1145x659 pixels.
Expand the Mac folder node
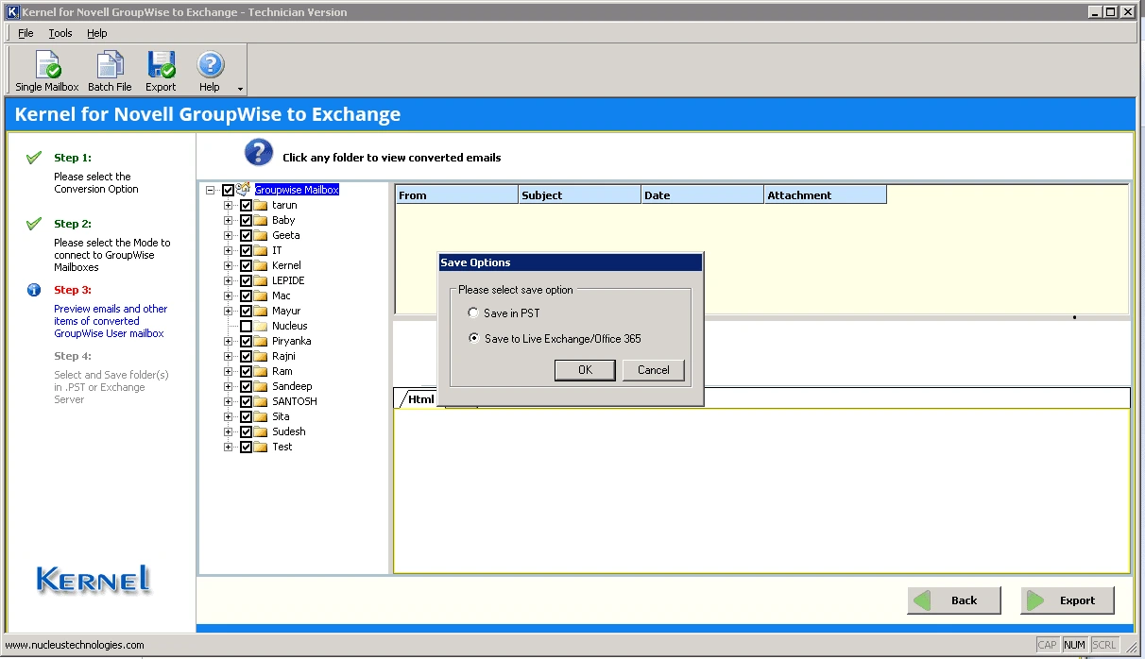(228, 296)
